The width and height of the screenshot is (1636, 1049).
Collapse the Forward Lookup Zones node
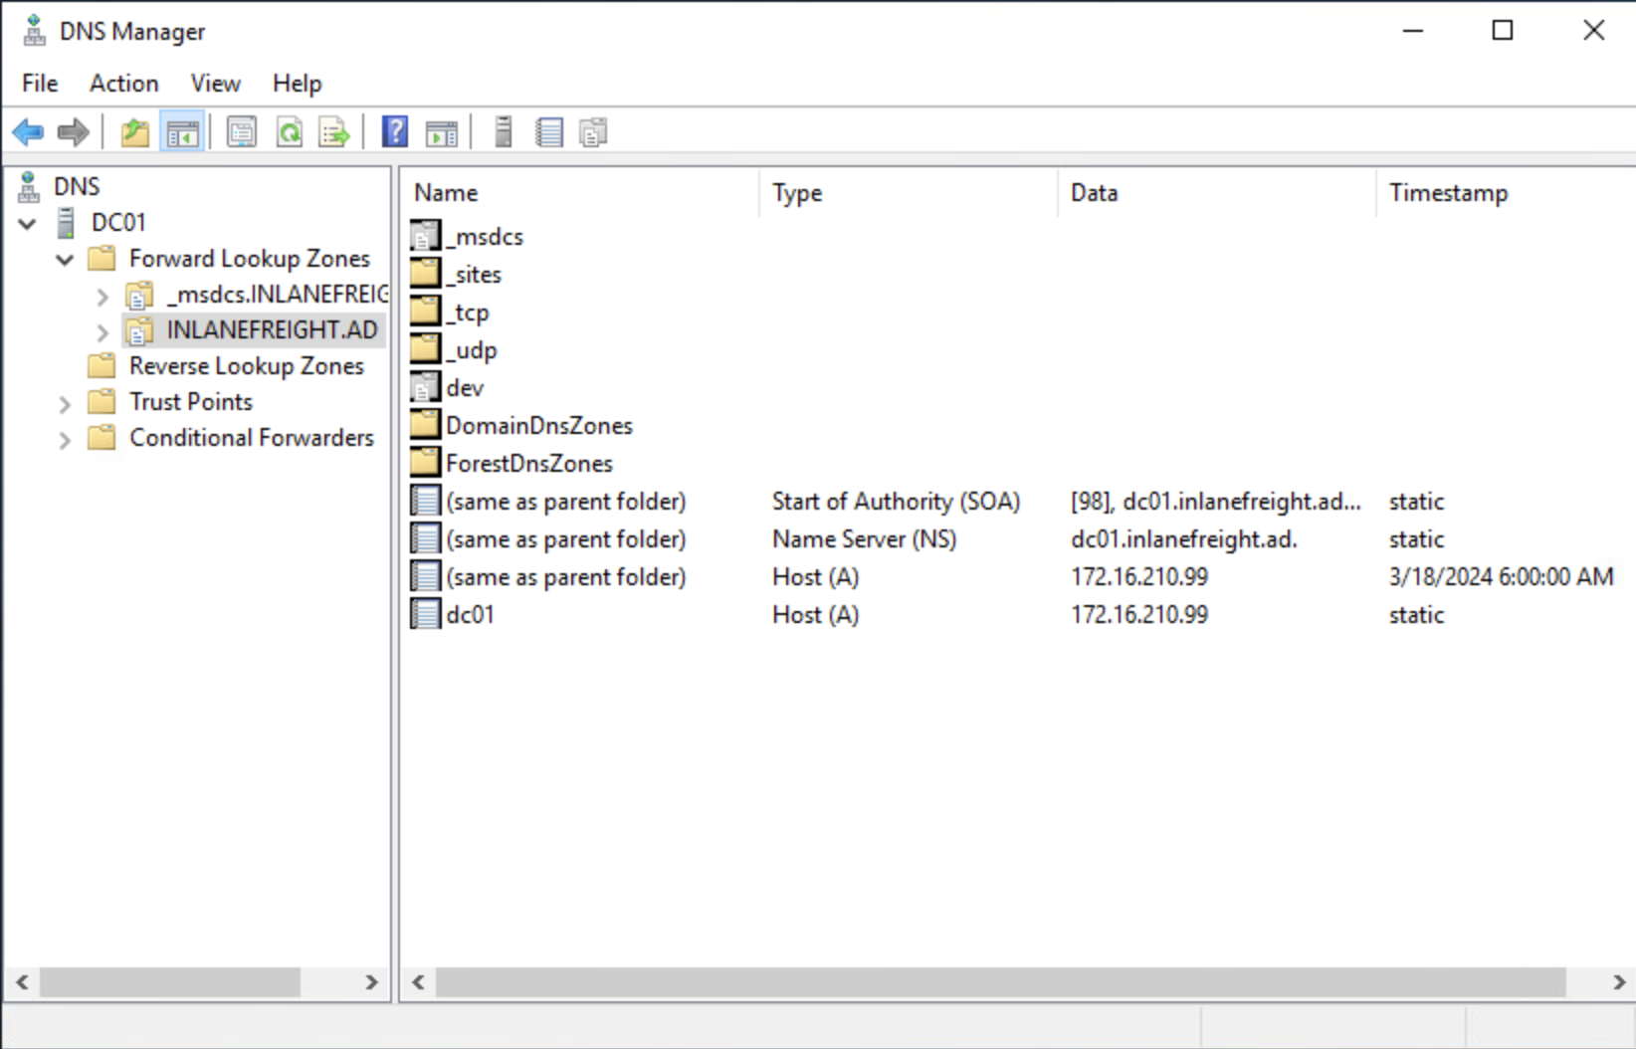click(66, 260)
